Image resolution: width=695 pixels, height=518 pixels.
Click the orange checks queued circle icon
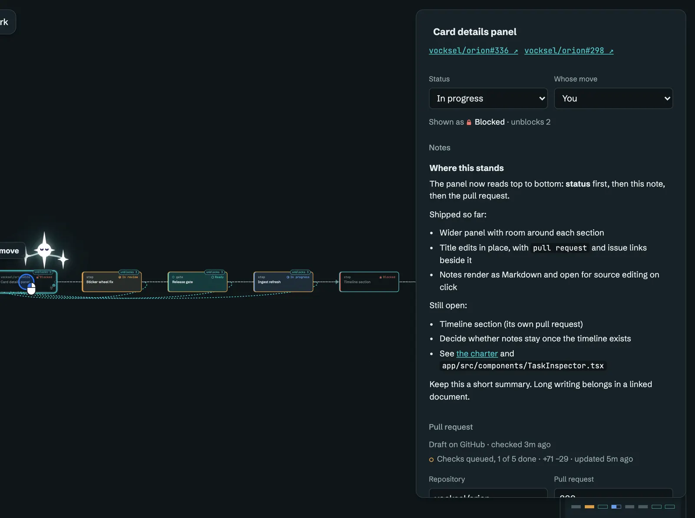click(x=431, y=460)
